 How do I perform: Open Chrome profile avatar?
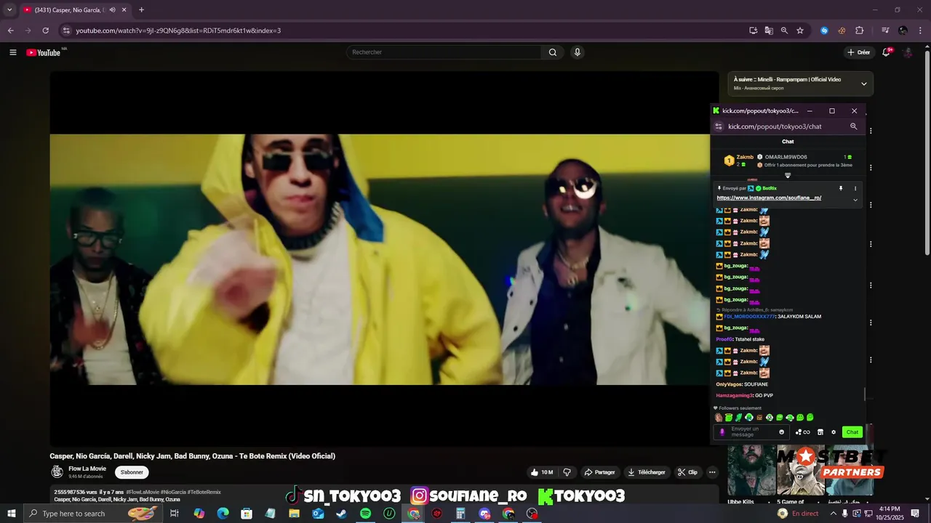pyautogui.click(x=903, y=31)
